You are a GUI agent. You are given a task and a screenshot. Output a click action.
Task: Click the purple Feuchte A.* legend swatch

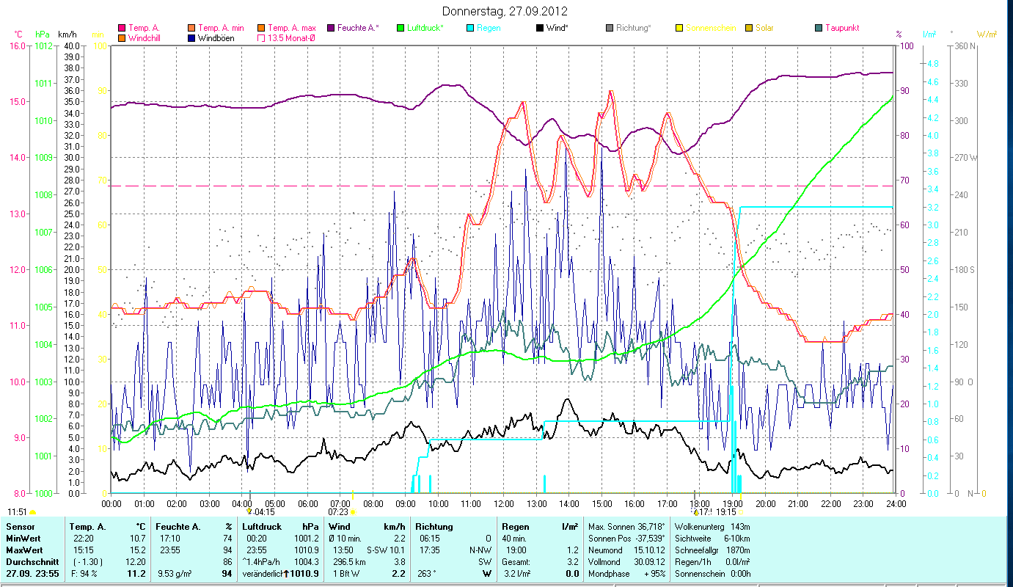pyautogui.click(x=331, y=28)
